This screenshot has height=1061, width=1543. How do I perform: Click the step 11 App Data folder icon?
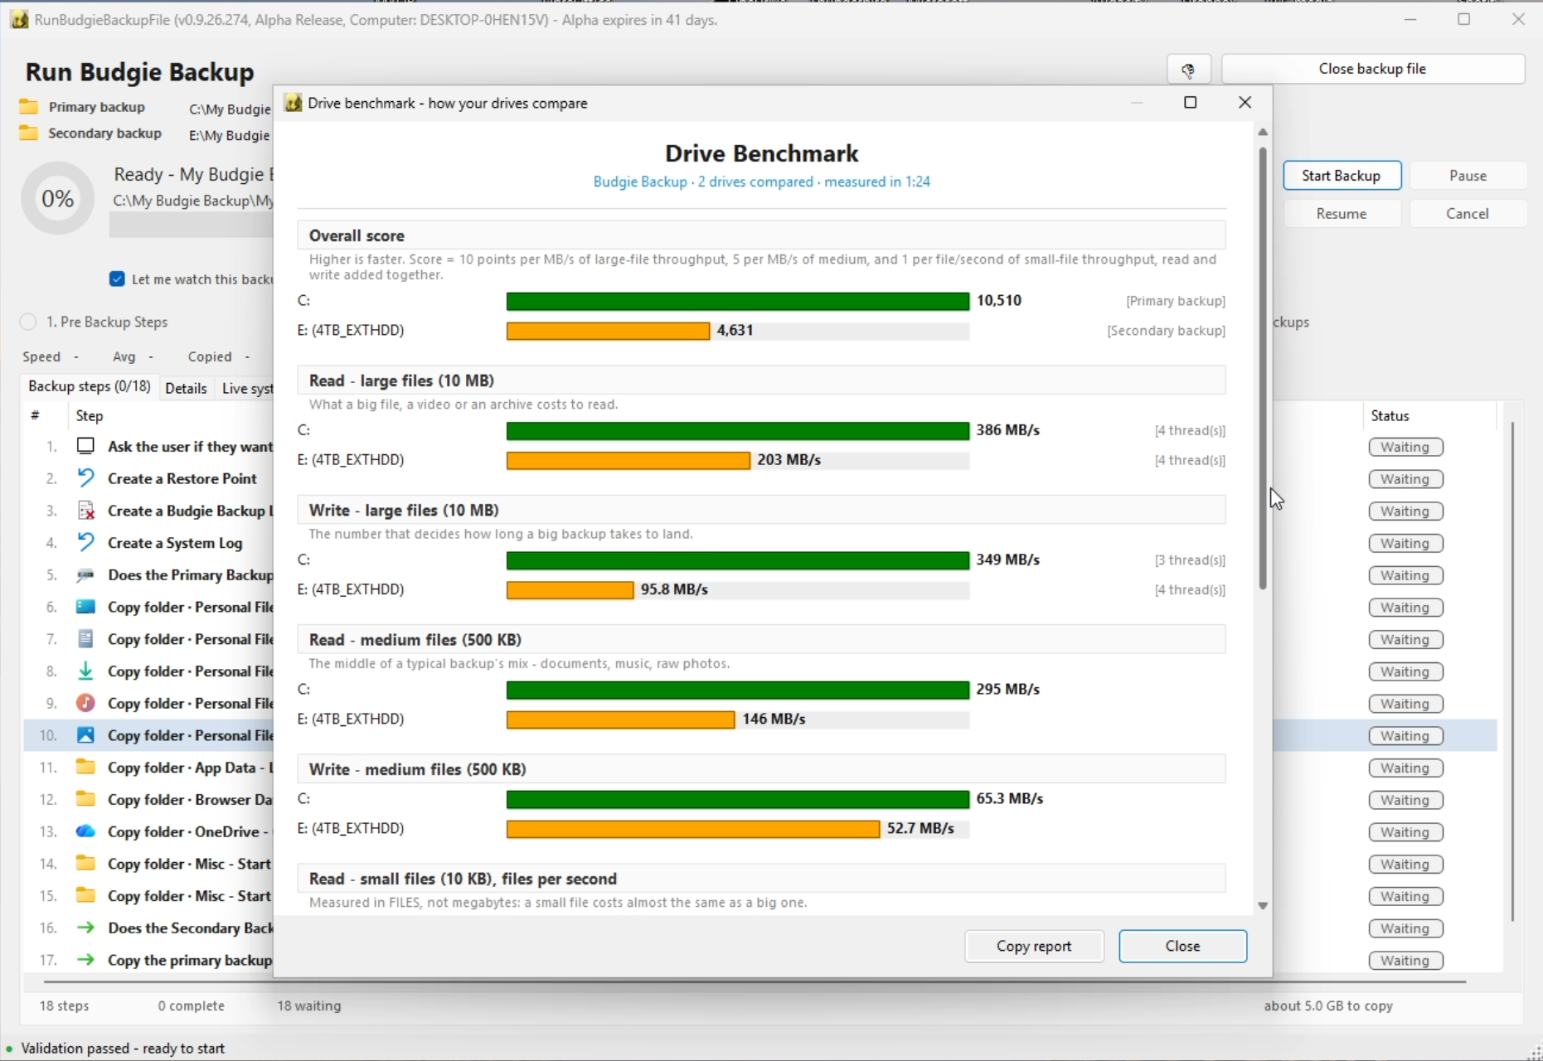[x=85, y=768]
